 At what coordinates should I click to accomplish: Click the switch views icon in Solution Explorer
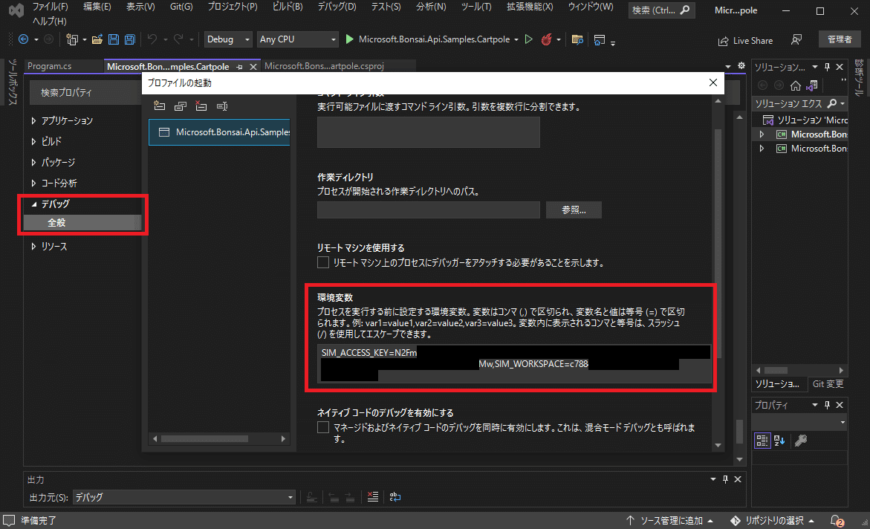click(x=812, y=85)
